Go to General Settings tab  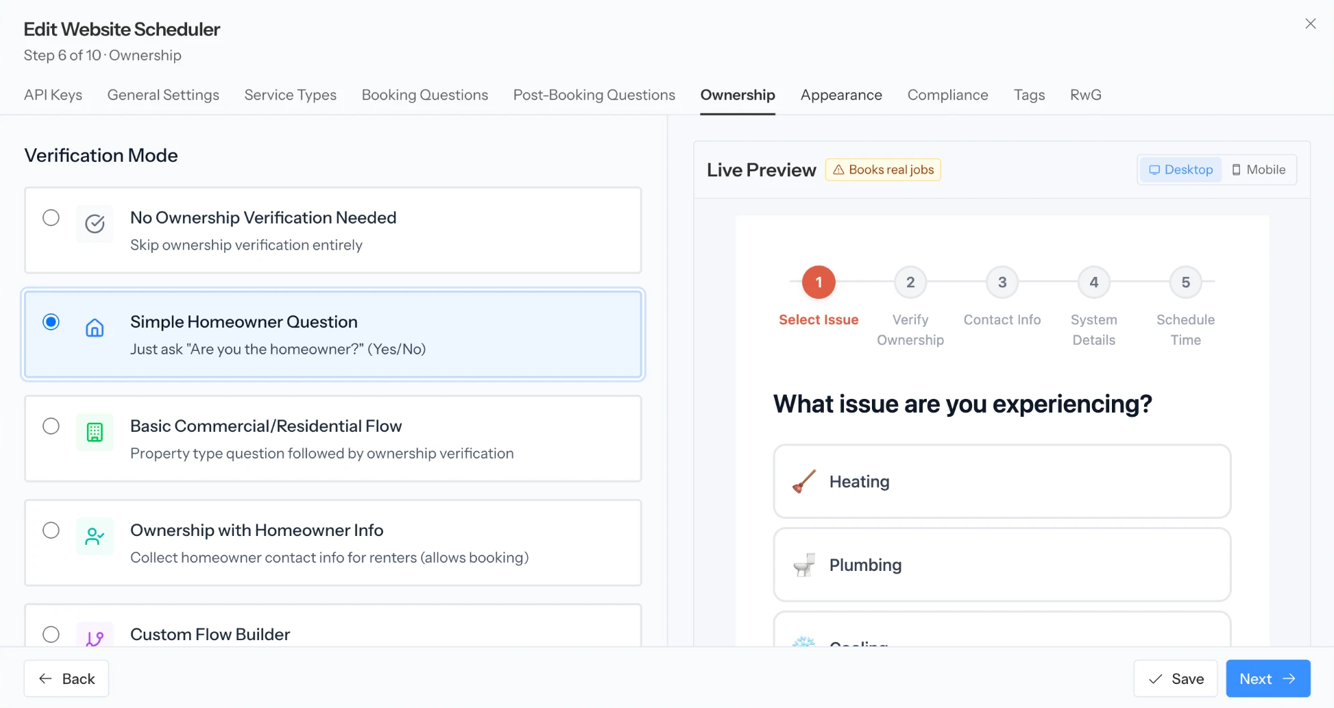(x=163, y=95)
